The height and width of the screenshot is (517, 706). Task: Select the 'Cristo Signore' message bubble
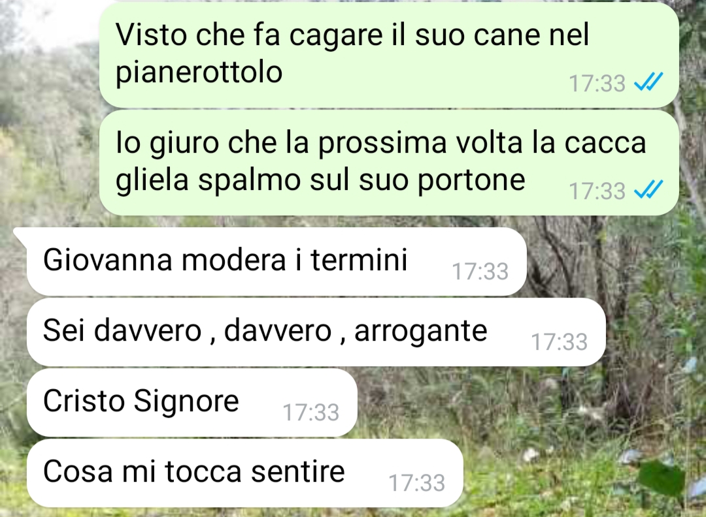click(192, 402)
